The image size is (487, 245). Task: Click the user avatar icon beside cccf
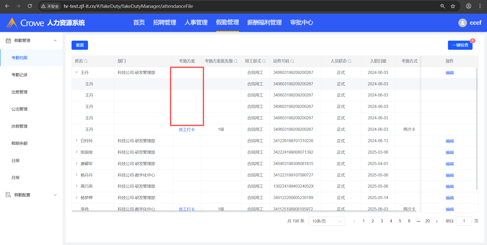tap(462, 23)
